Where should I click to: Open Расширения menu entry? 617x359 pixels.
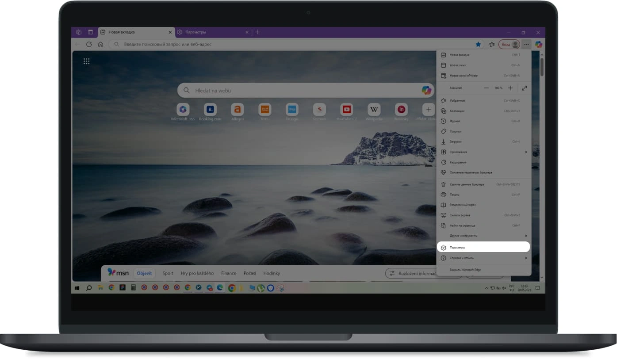pyautogui.click(x=483, y=162)
